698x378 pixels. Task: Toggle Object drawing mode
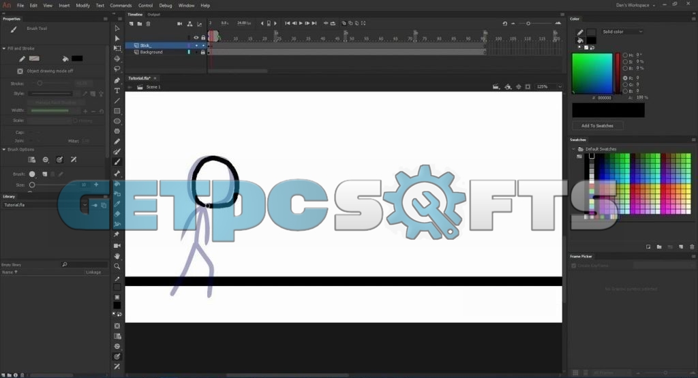pyautogui.click(x=20, y=71)
